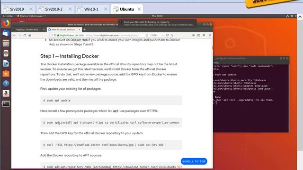The height and width of the screenshot is (170, 303).
Task: Click "First, update your existing list" text
Action: [x=71, y=89]
